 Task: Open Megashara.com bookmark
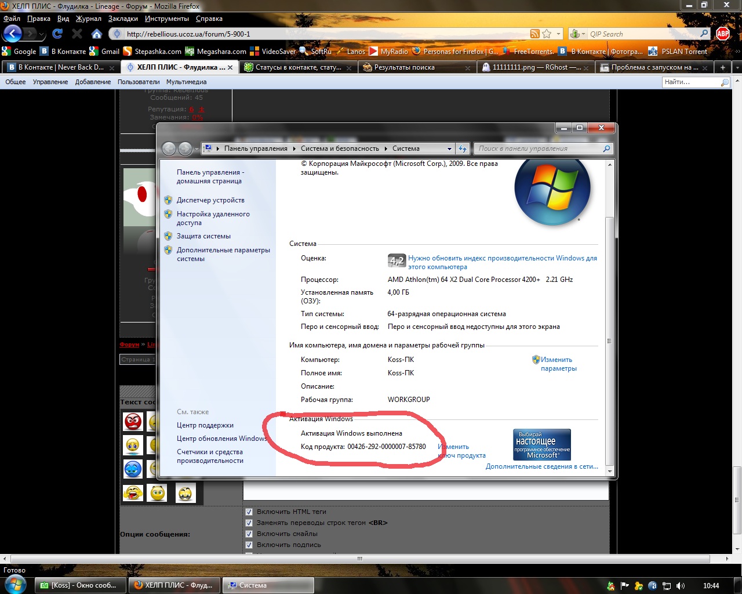tap(216, 51)
